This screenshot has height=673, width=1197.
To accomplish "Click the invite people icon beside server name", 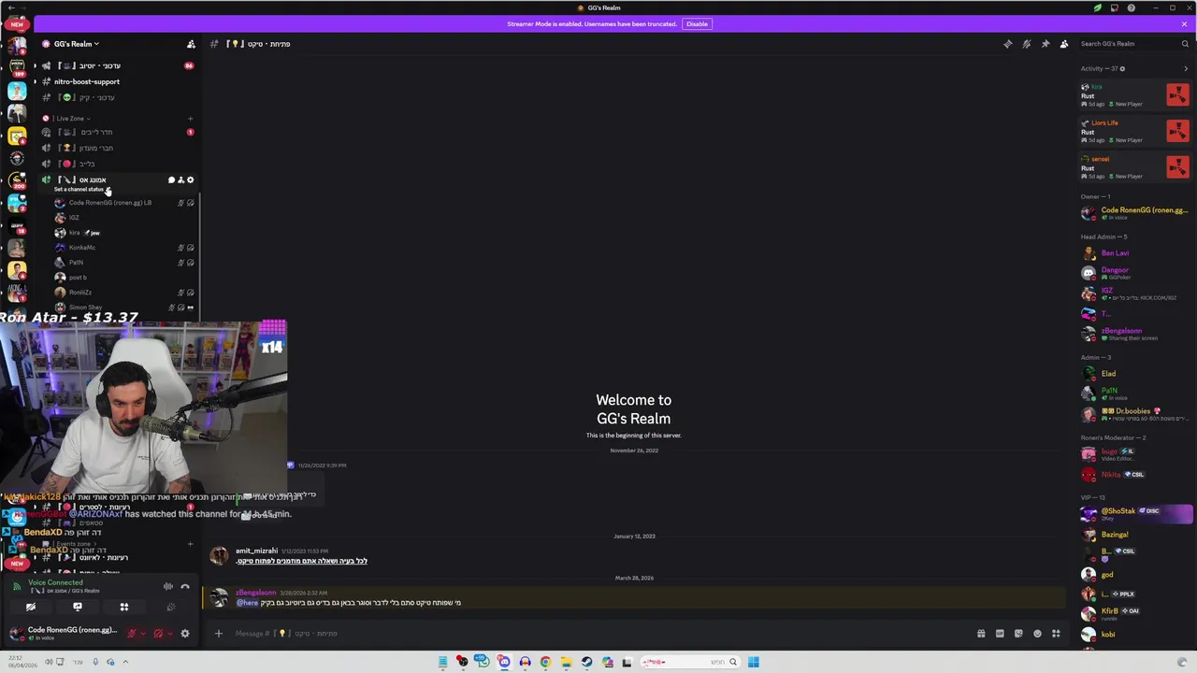I will (191, 44).
